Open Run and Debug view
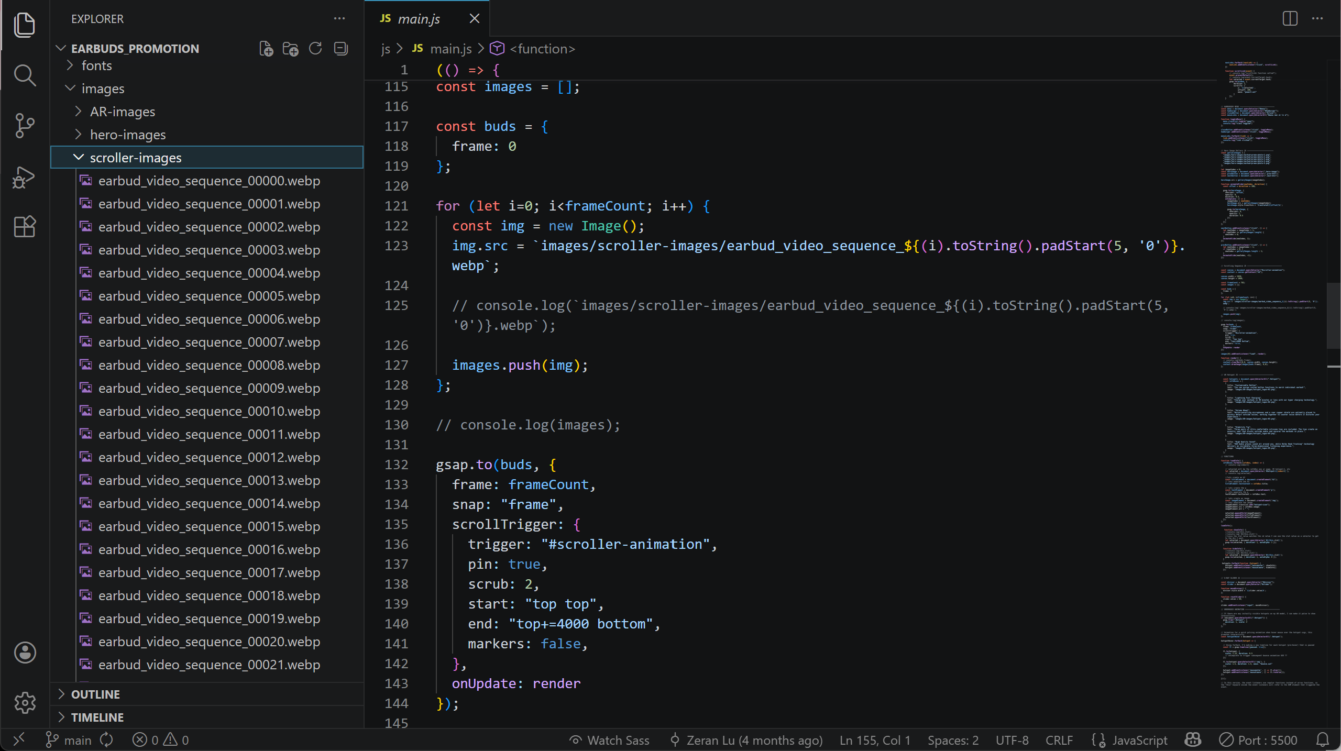The width and height of the screenshot is (1341, 751). pyautogui.click(x=25, y=177)
